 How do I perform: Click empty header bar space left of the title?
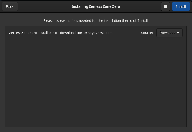[x=44, y=7]
